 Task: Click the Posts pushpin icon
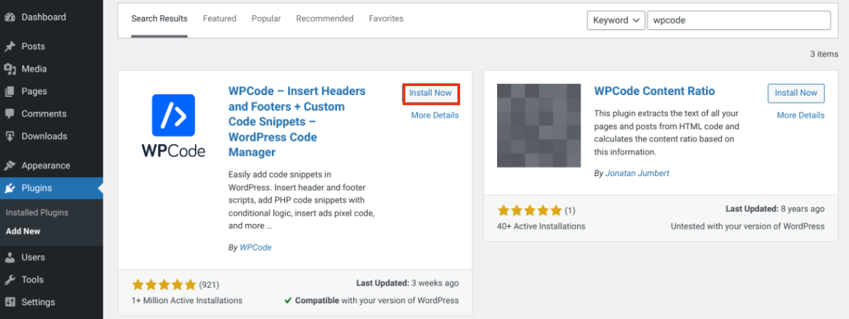click(x=10, y=46)
